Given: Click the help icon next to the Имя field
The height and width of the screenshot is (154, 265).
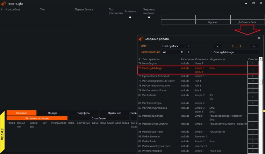Looking at the screenshot, I should (189, 46).
